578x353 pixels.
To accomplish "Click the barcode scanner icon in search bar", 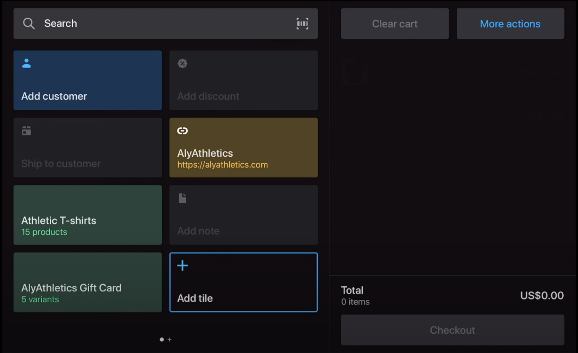I will tap(302, 24).
